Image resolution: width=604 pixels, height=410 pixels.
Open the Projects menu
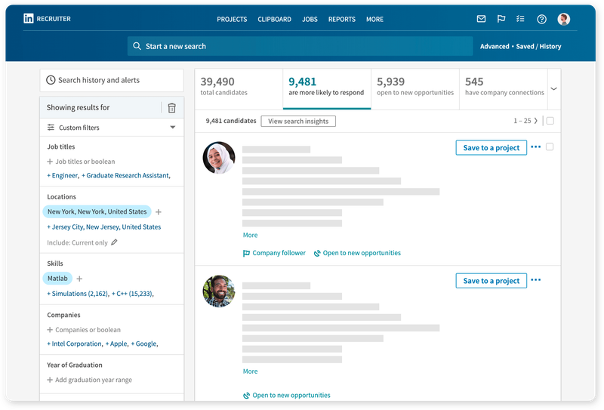232,19
